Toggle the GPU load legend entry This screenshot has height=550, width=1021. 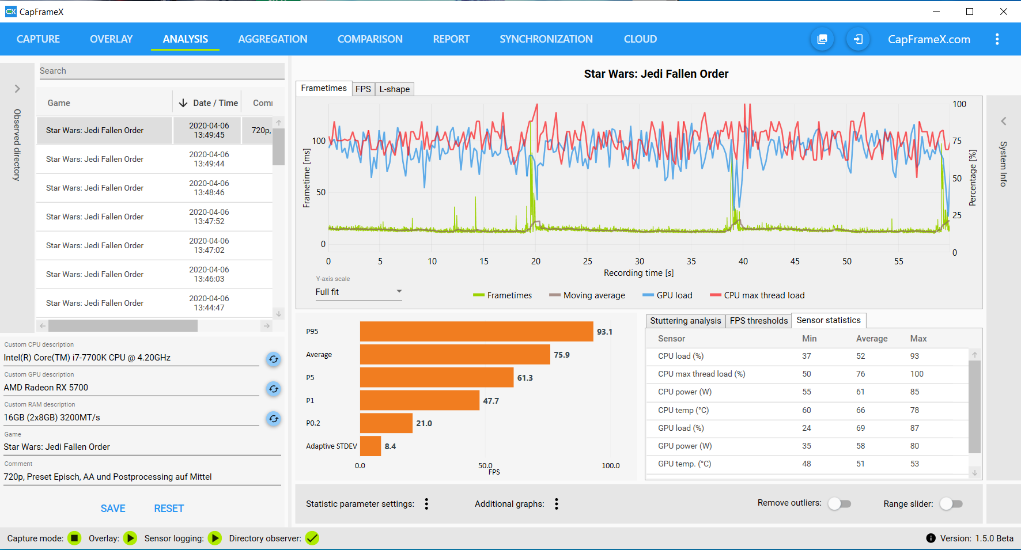coord(667,295)
